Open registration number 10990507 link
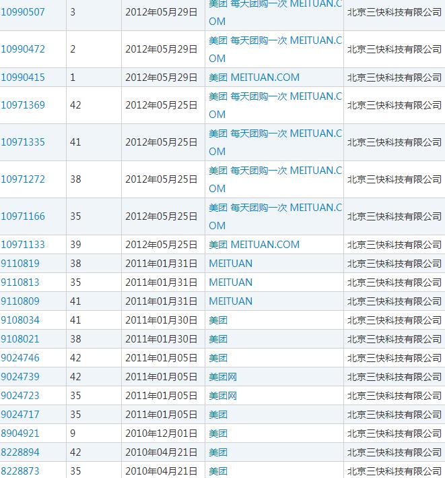The width and height of the screenshot is (445, 478). [x=23, y=12]
